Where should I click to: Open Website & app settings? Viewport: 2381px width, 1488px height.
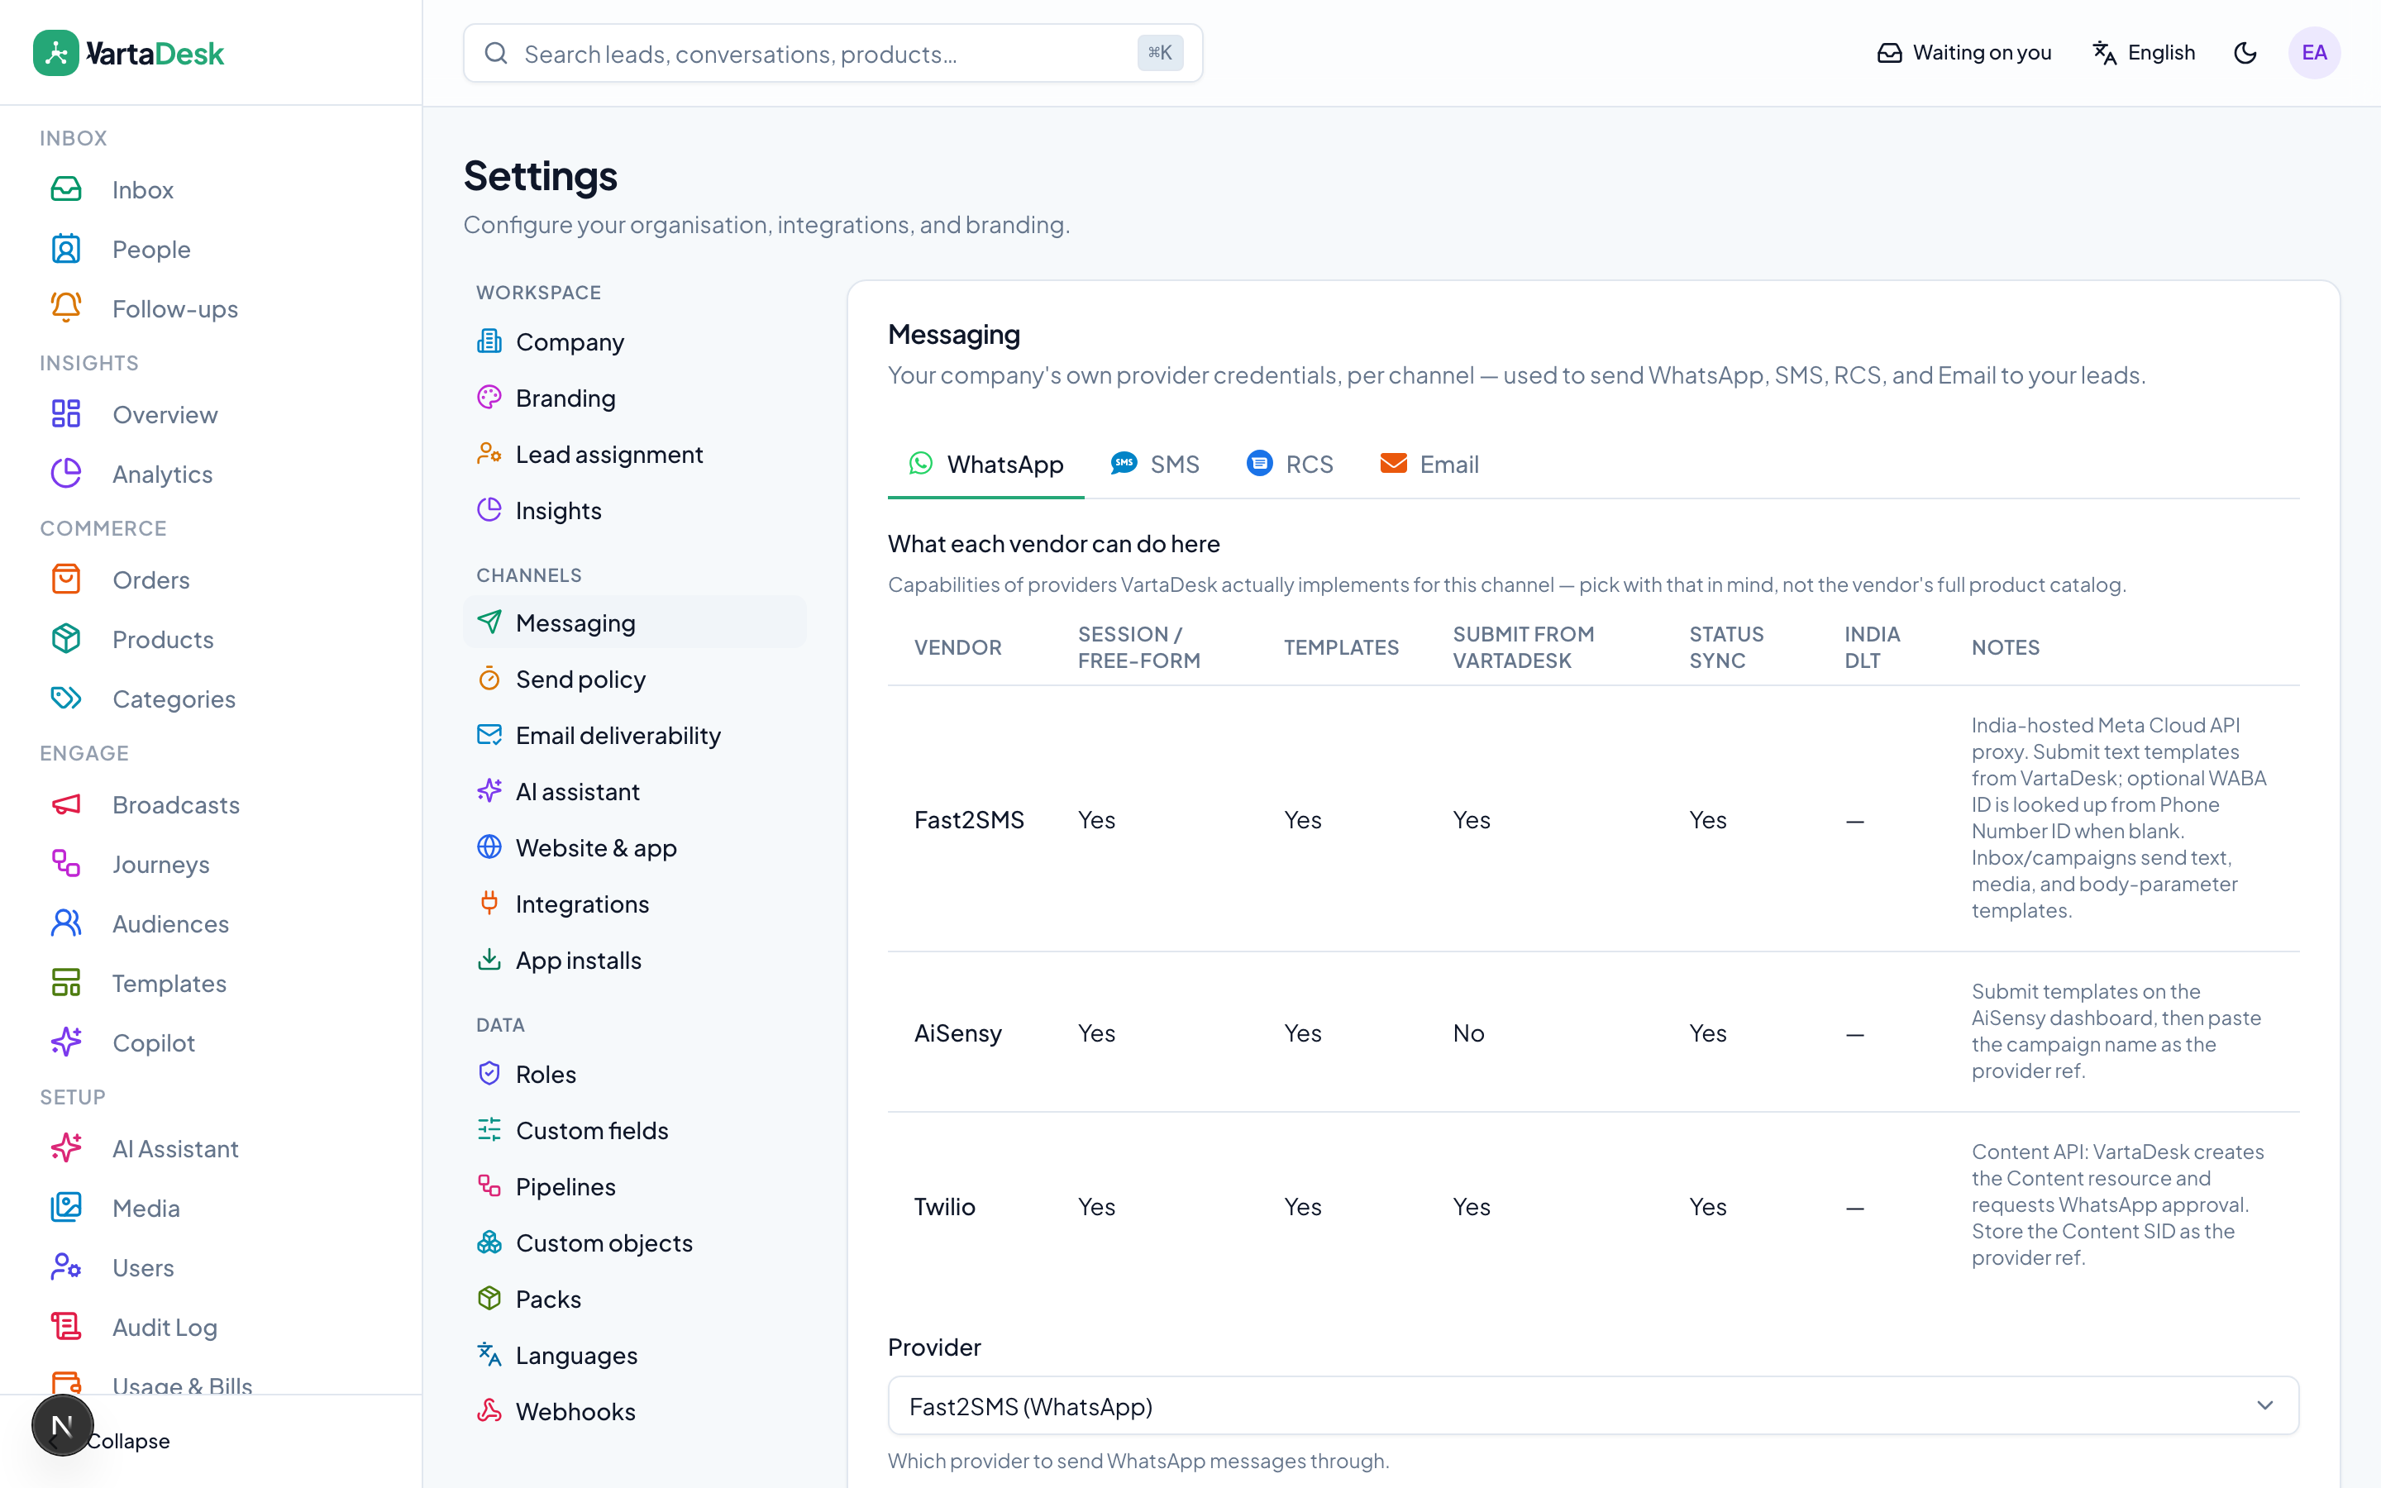coord(635,847)
